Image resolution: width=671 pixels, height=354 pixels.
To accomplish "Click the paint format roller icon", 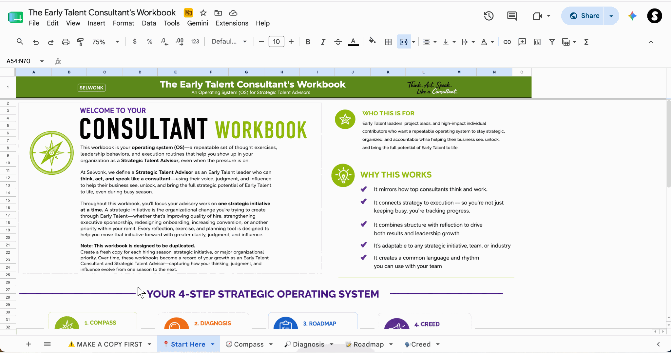I will [x=80, y=42].
